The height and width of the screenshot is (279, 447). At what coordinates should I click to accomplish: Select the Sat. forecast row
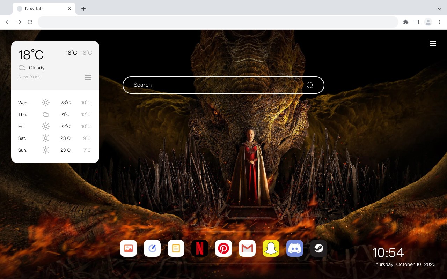(54, 138)
